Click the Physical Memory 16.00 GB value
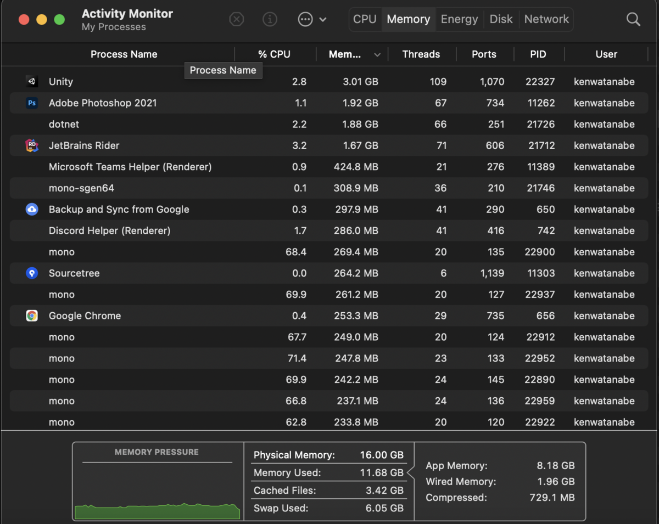The image size is (659, 524). 382,455
